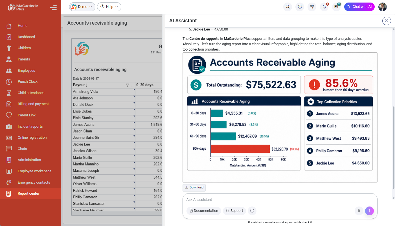Viewport: 395px width, 226px height.
Task: Close the AI Assistant panel
Action: (387, 21)
